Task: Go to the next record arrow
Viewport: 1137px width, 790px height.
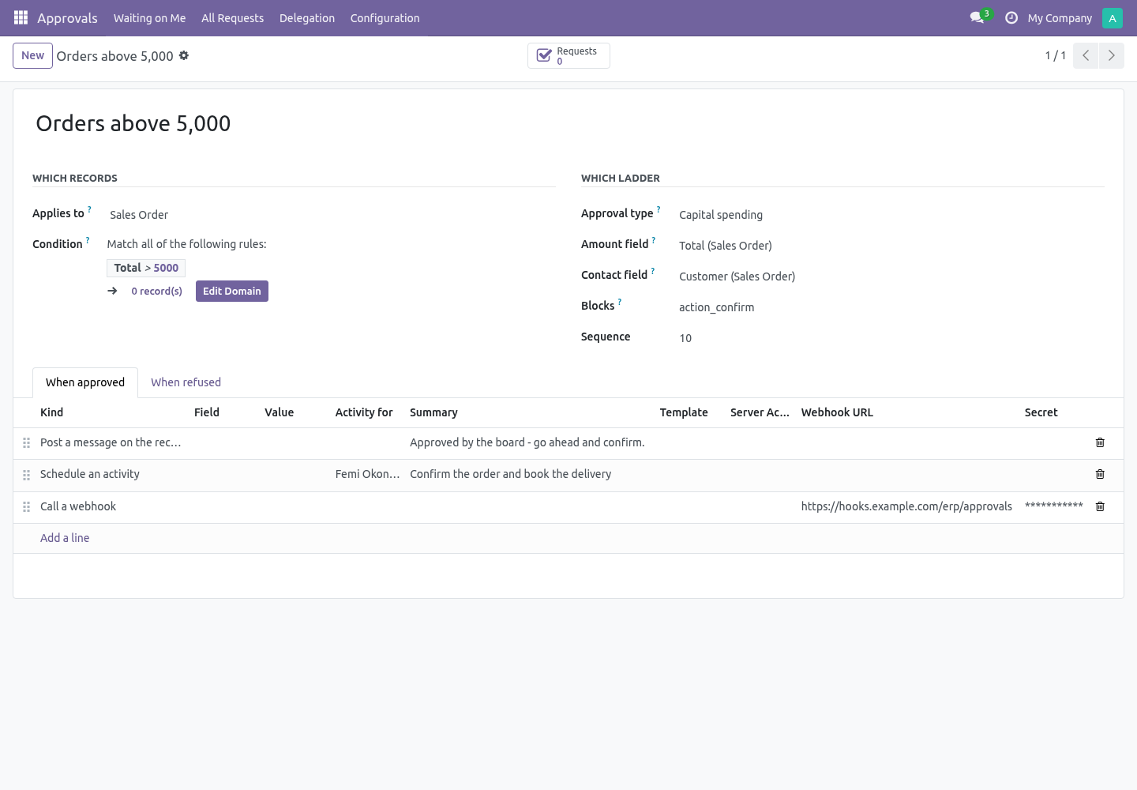Action: click(1111, 55)
